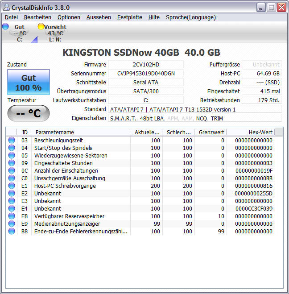This screenshot has height=294, width=289.
Task: Sort by the Parametername column header
Action: pyautogui.click(x=81, y=133)
